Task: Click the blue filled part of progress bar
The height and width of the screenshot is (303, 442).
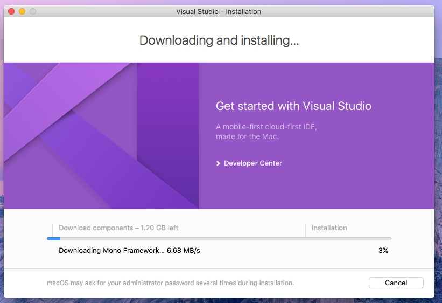Action: [x=53, y=239]
